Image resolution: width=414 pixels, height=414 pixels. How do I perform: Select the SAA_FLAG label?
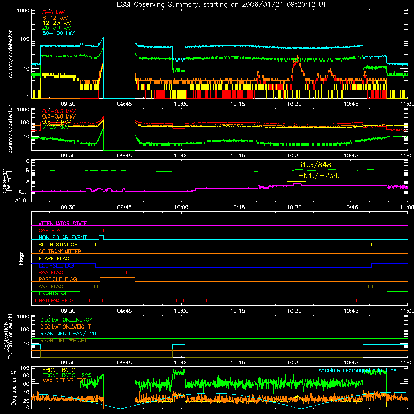pyautogui.click(x=51, y=272)
